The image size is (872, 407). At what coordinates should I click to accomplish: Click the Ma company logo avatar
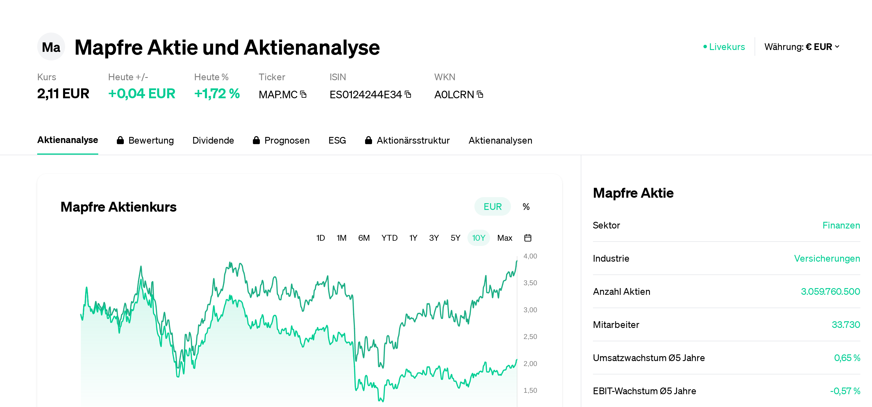(51, 47)
